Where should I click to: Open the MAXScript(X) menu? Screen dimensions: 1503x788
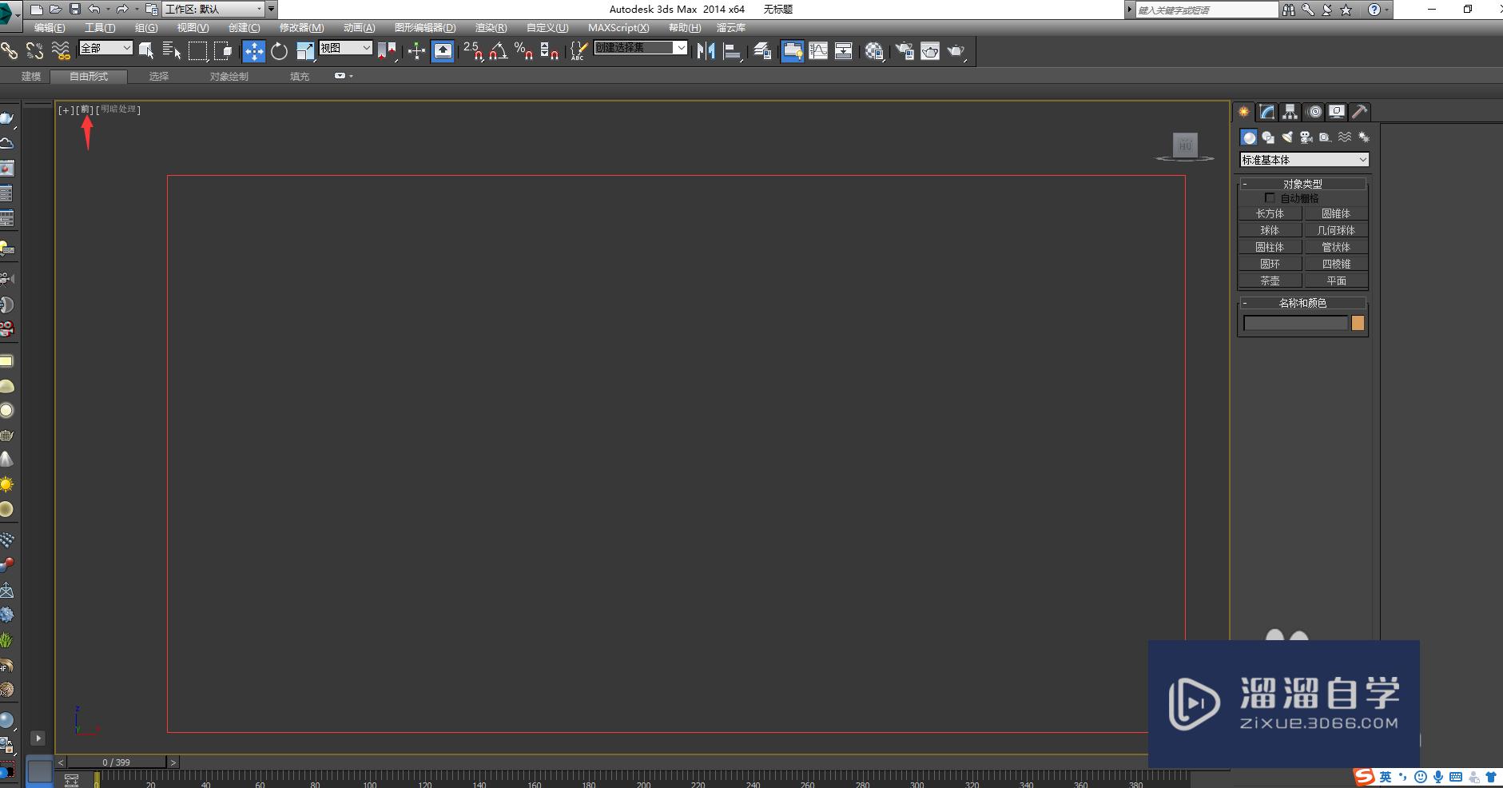click(618, 27)
